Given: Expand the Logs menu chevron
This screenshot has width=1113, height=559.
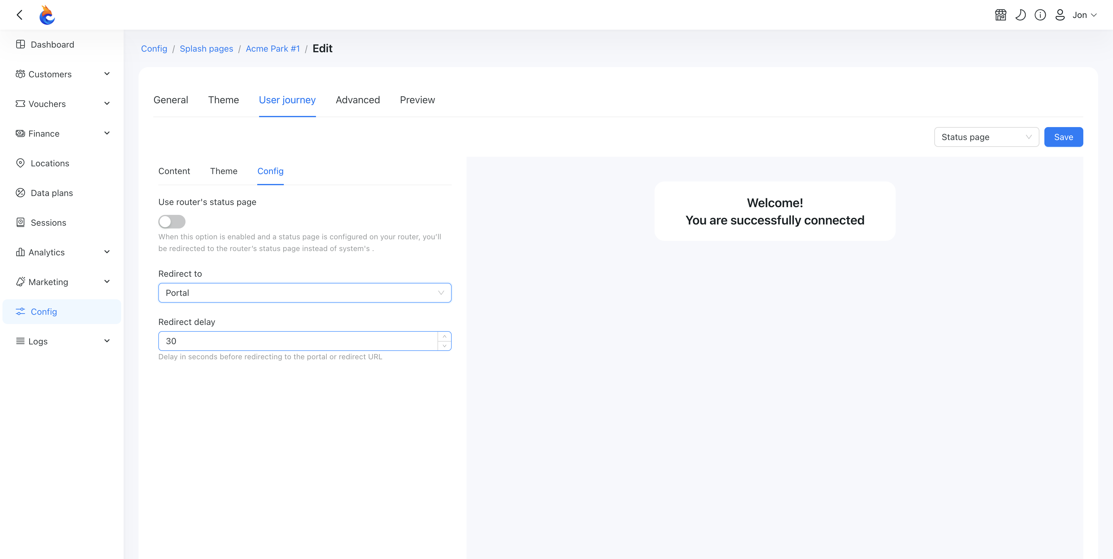Looking at the screenshot, I should coord(107,341).
